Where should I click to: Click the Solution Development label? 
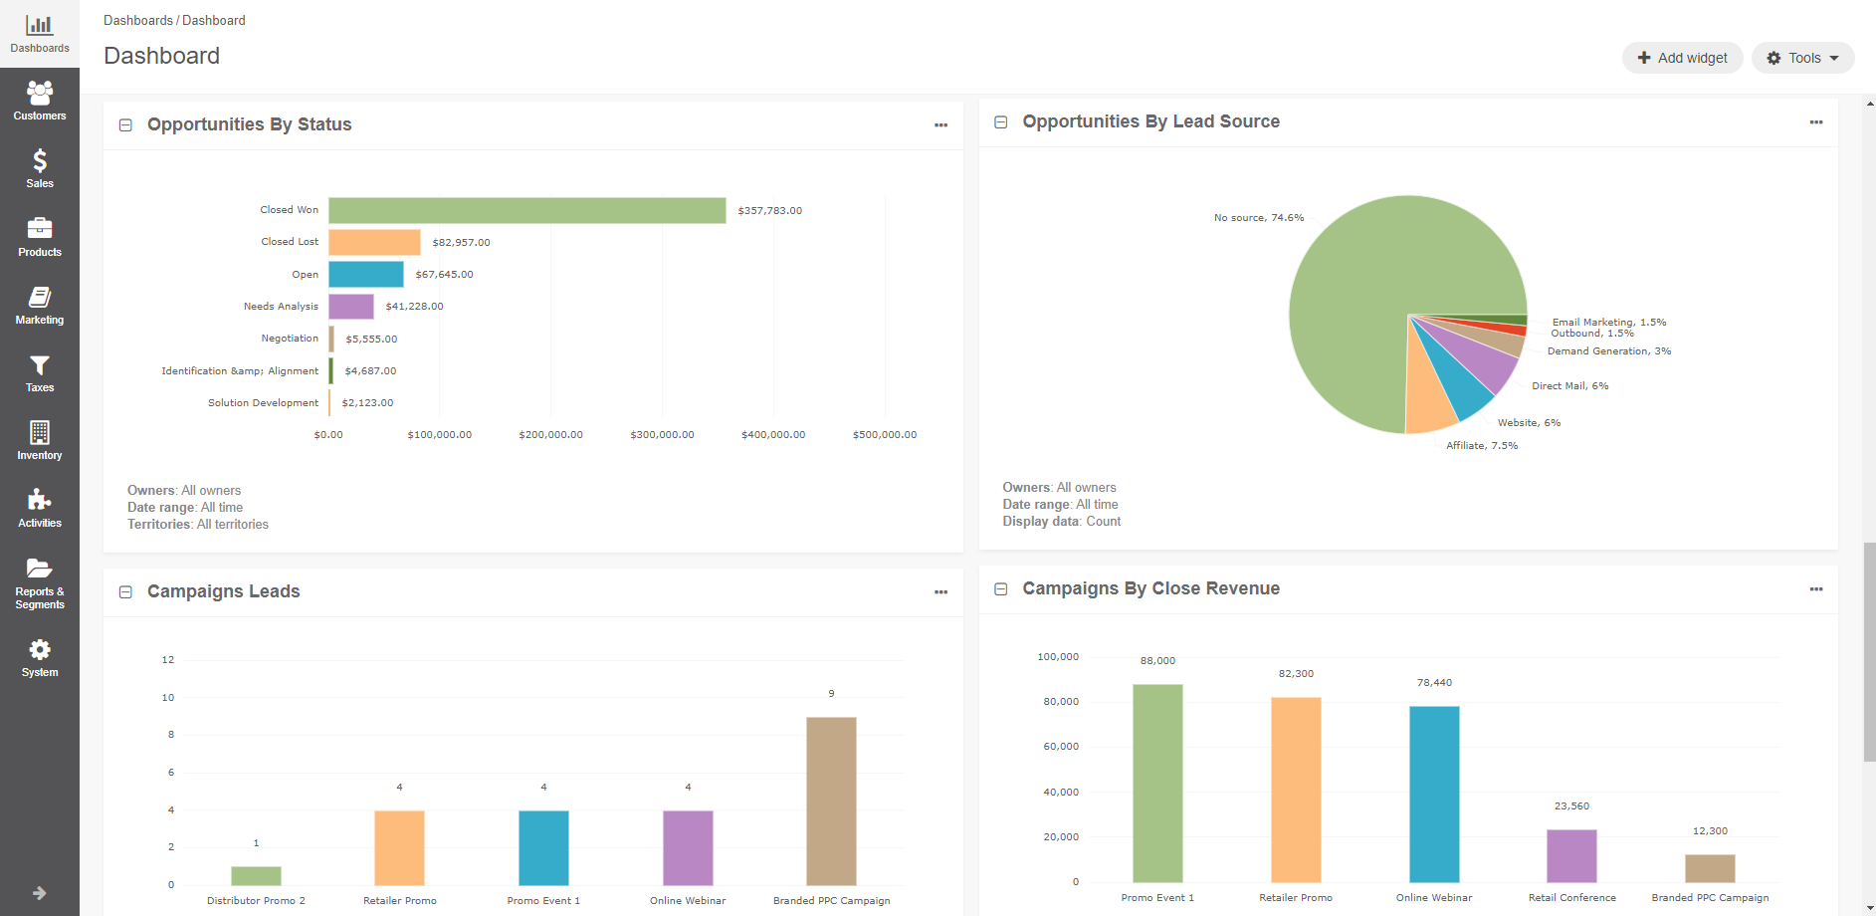(x=264, y=403)
